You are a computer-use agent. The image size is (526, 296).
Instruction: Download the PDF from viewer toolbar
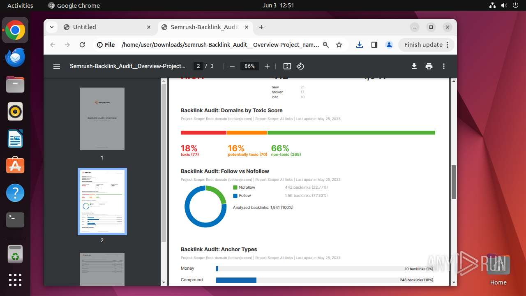(x=414, y=66)
